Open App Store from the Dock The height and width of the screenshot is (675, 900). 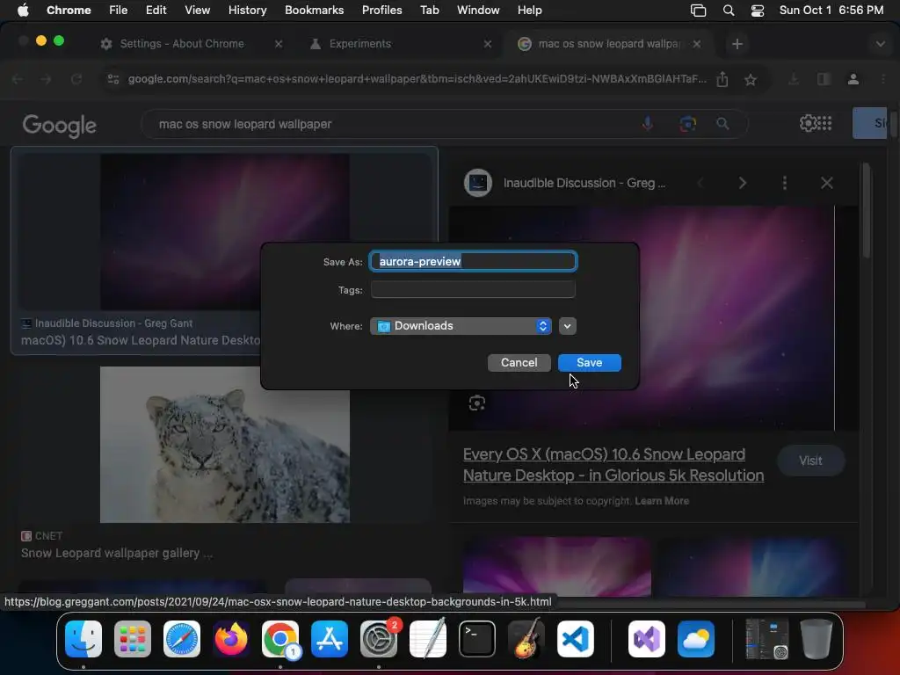tap(330, 639)
